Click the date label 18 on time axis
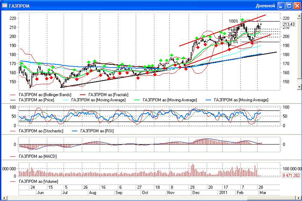Screen dimensions: 302x201 click(158, 187)
